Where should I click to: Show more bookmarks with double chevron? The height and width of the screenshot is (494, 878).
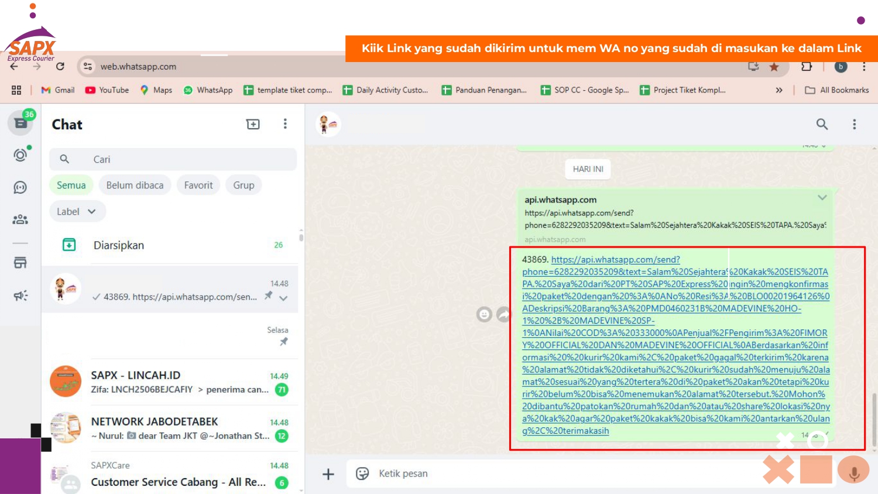[x=779, y=90]
